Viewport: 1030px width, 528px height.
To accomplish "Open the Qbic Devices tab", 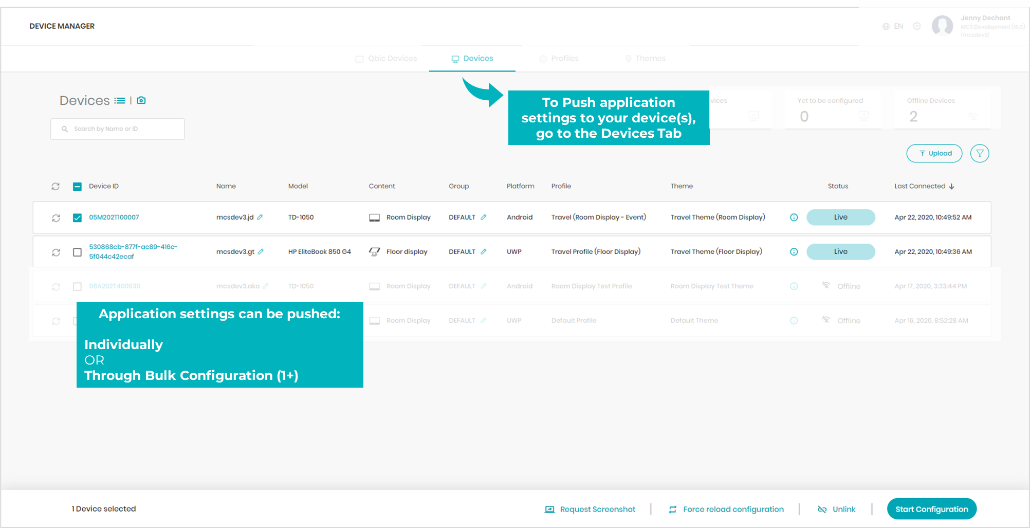I will pyautogui.click(x=387, y=59).
